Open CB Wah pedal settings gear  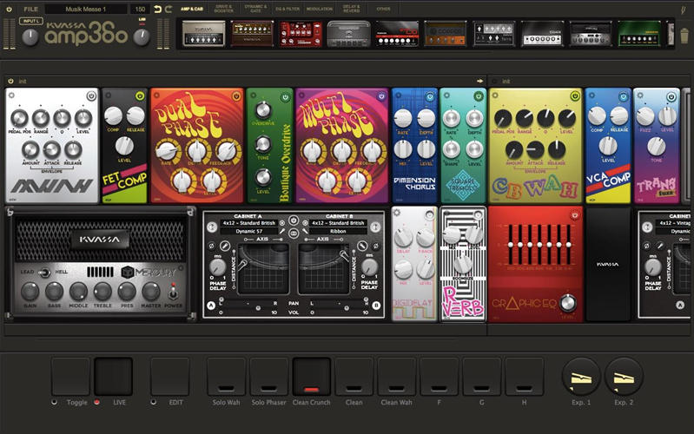tap(495, 95)
